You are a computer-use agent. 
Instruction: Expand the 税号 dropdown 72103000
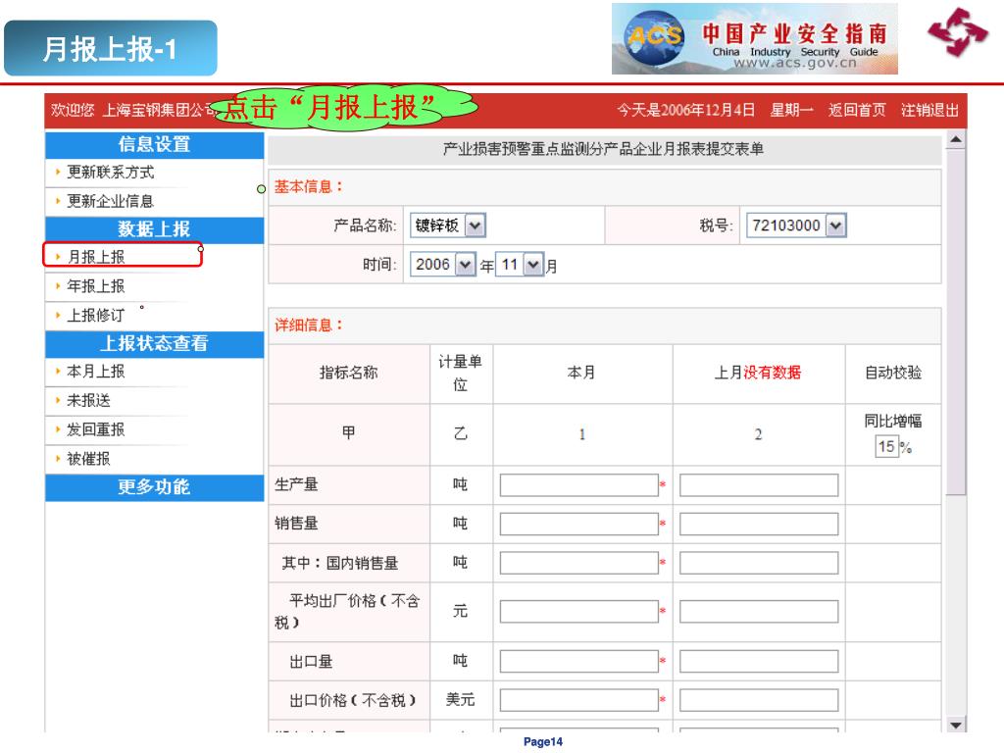(x=796, y=226)
